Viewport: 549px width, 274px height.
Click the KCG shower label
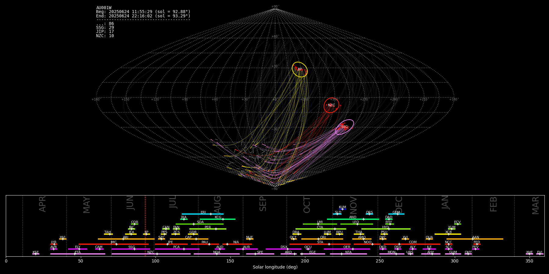(218, 217)
